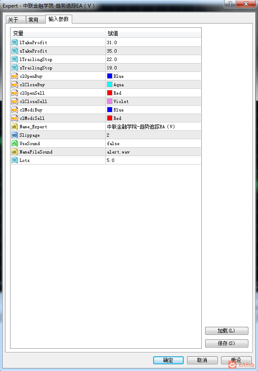Click the boolean-type icon beside UseSound
The image size is (258, 371).
15,143
